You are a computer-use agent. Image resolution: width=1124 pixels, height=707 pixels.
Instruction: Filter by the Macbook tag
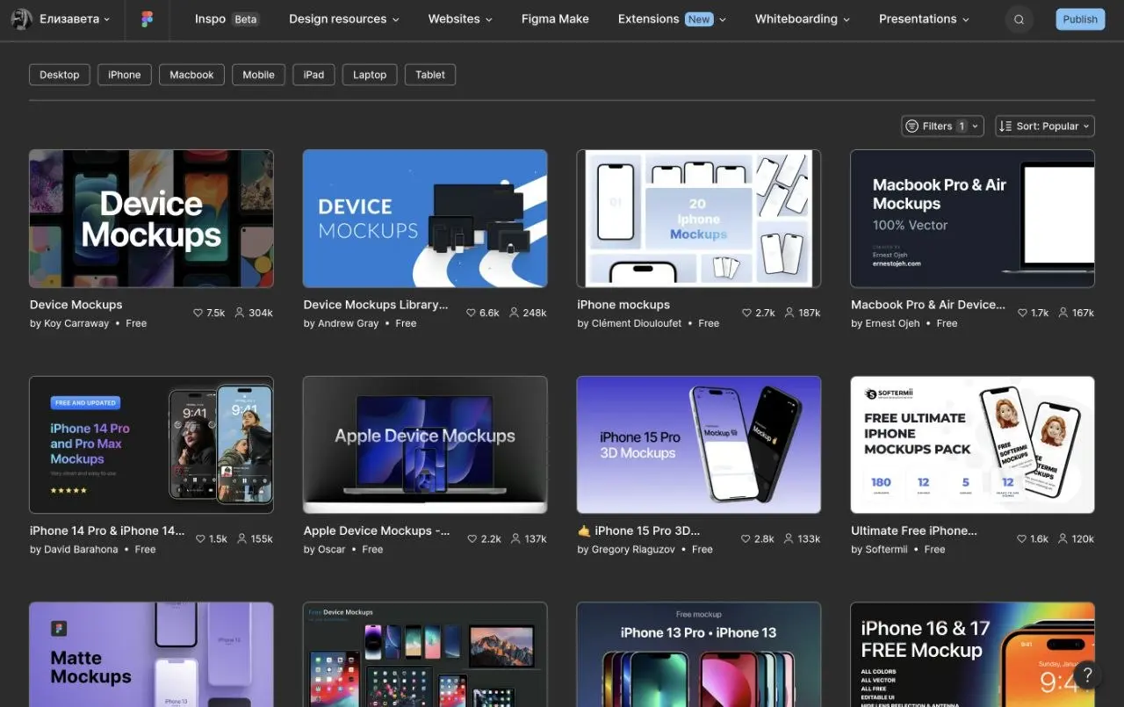coord(191,75)
